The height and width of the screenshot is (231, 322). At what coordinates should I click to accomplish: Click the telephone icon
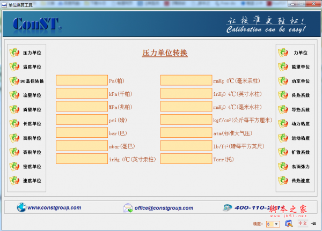coord(227,207)
